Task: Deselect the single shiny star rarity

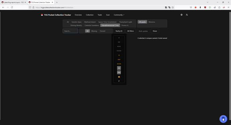Action: 119,68
